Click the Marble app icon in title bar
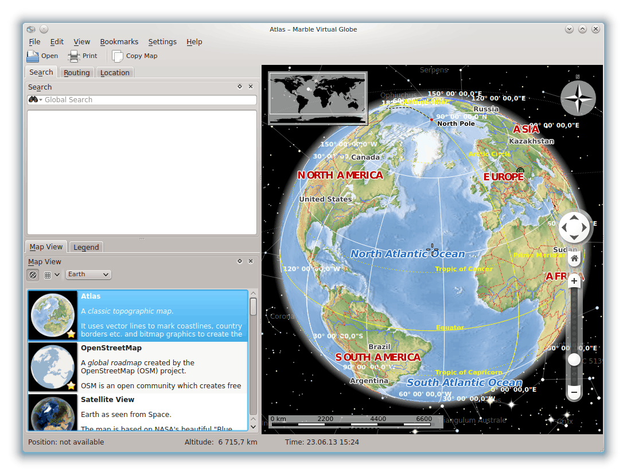Viewport: 627px width, 475px height. [31, 29]
